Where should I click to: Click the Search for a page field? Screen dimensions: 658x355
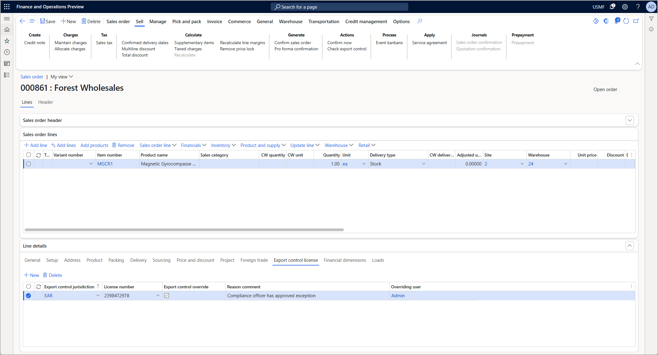pos(339,6)
